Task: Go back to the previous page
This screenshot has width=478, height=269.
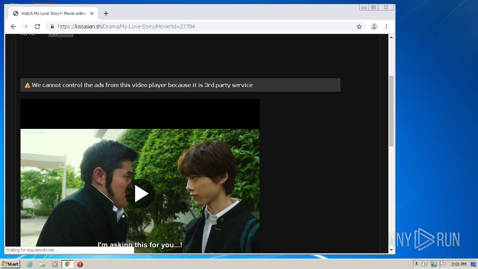Action: [x=13, y=27]
